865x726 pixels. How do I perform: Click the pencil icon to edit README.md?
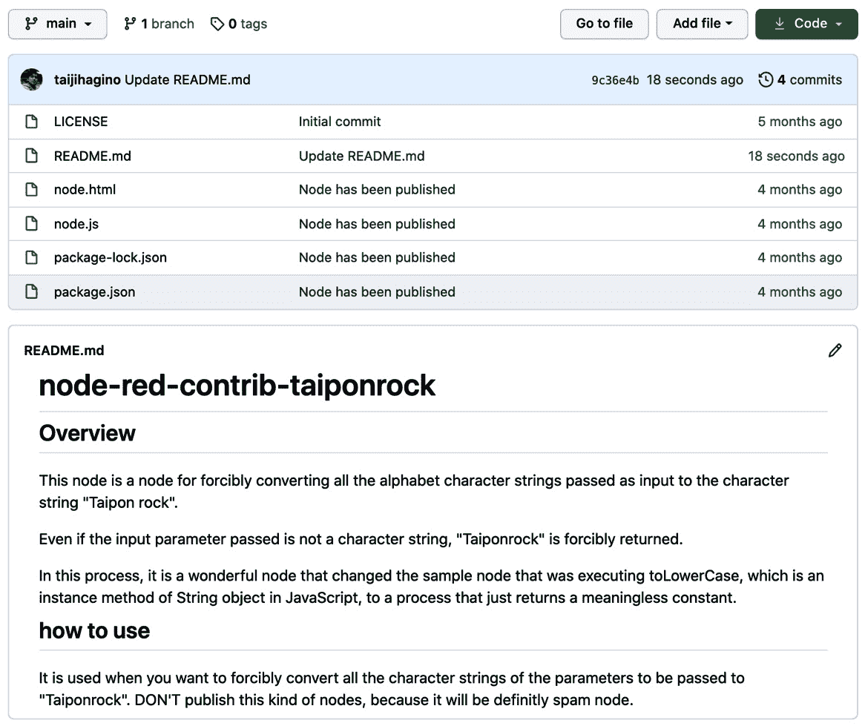coord(835,350)
